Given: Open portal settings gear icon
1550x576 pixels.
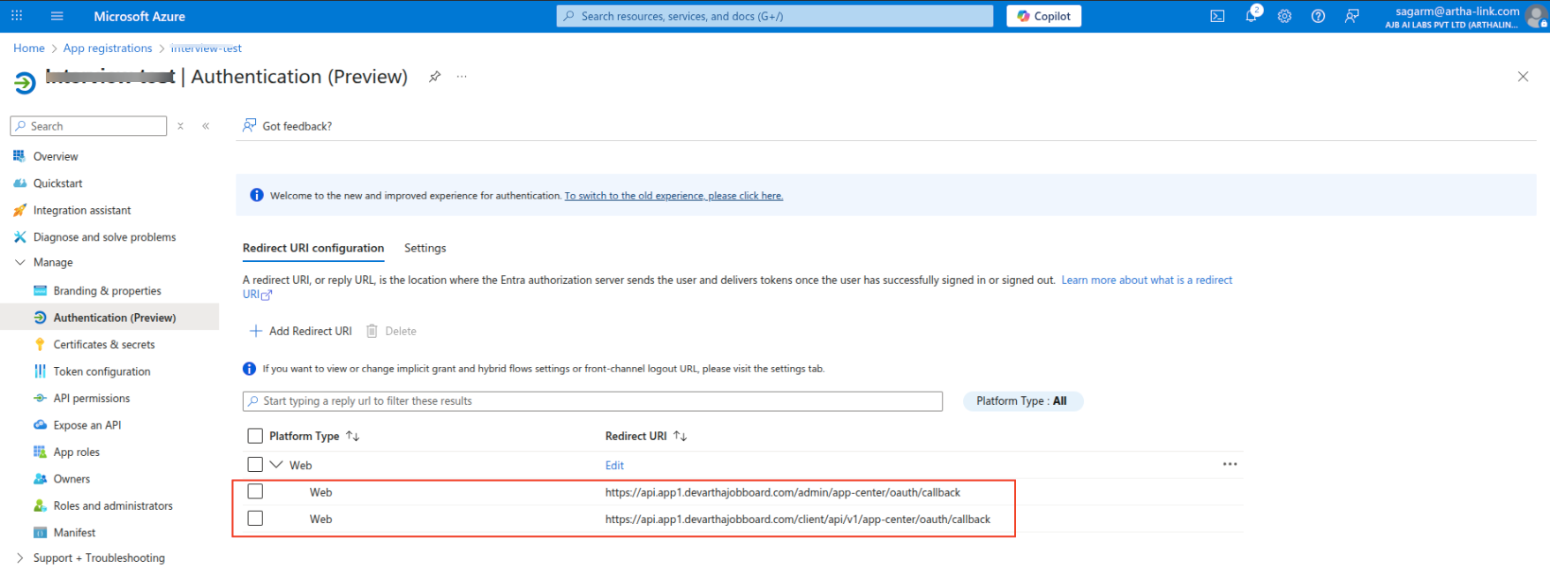Looking at the screenshot, I should (x=1284, y=16).
